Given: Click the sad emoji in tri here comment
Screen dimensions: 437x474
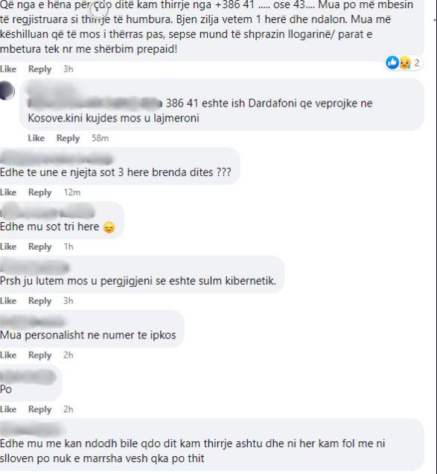Looking at the screenshot, I should point(109,227).
